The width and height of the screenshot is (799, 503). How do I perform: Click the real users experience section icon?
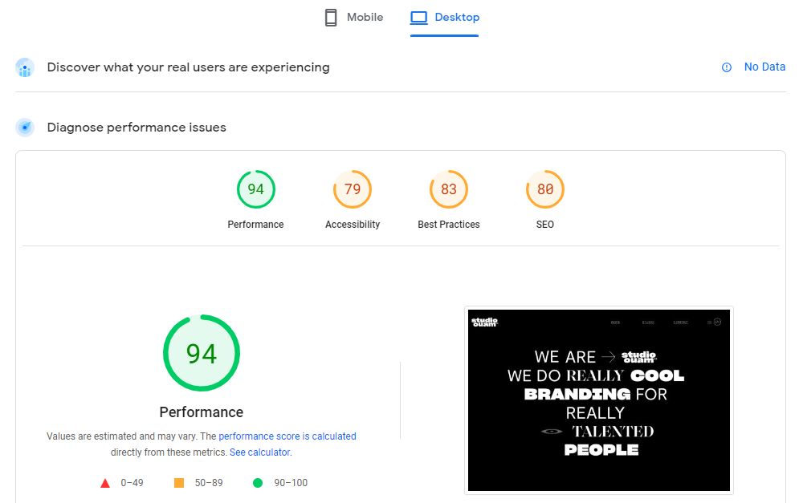pyautogui.click(x=25, y=67)
